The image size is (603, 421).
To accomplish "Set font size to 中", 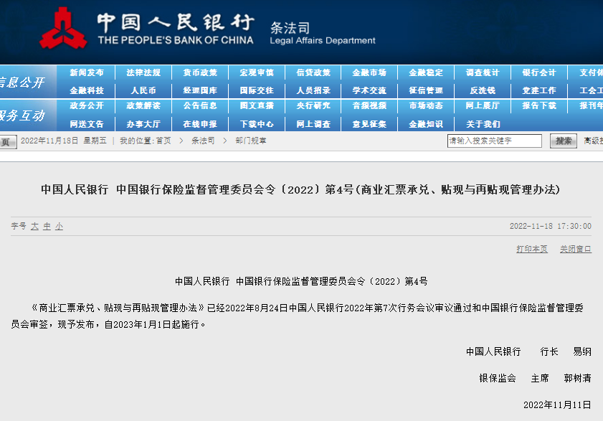I will (47, 226).
